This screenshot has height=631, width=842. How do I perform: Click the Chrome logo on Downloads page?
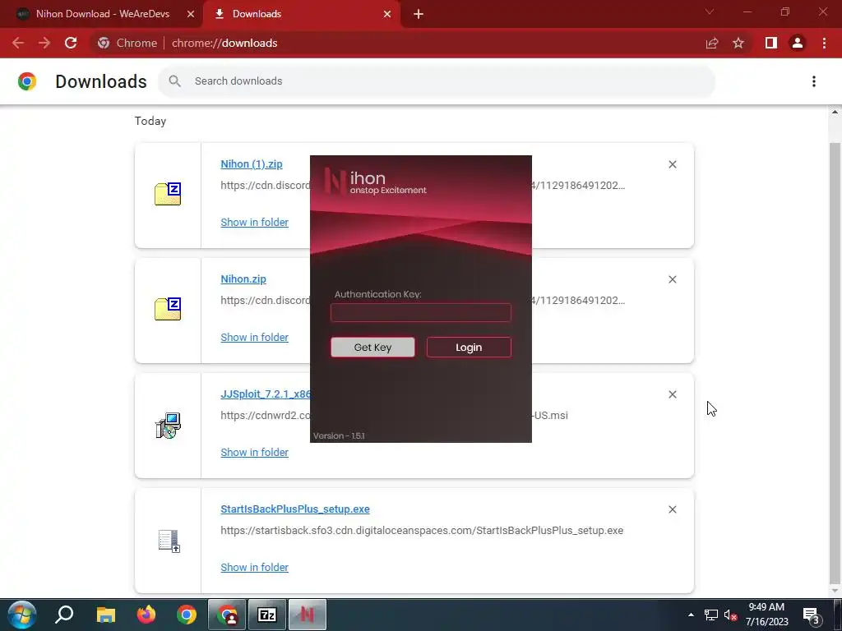[27, 81]
